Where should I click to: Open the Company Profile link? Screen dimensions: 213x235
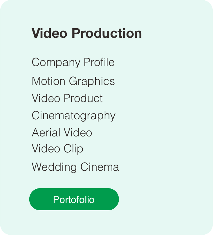[x=73, y=62]
